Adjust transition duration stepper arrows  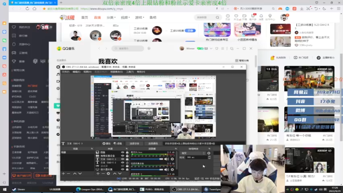click(x=209, y=157)
